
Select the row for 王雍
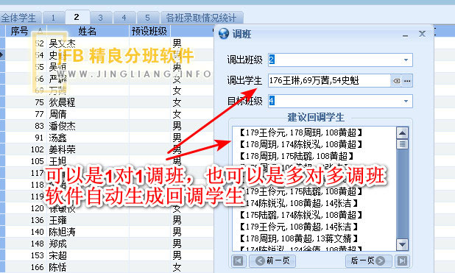(109, 220)
